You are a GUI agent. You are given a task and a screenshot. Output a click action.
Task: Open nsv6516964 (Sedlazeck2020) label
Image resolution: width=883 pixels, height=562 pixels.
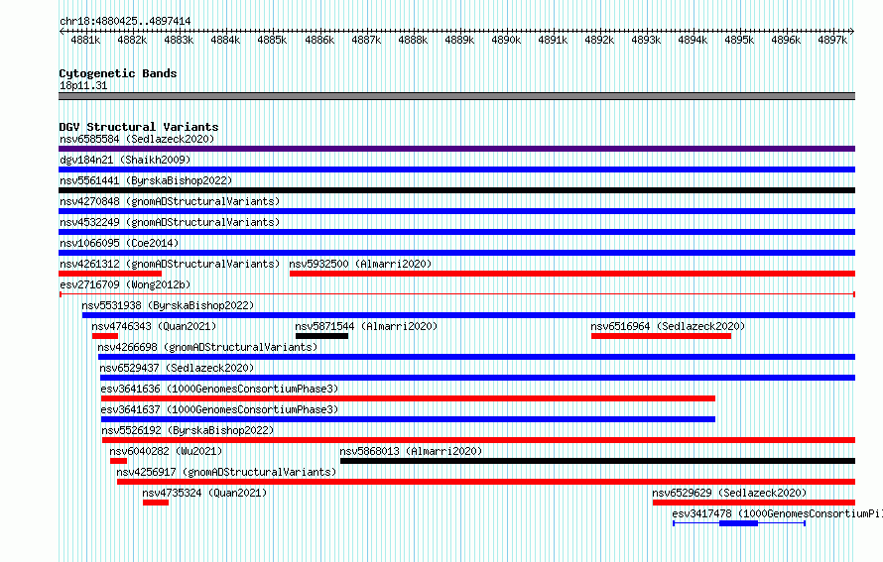click(x=668, y=326)
